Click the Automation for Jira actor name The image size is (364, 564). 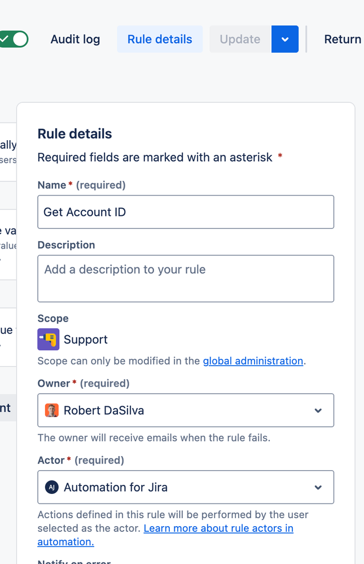(x=116, y=487)
